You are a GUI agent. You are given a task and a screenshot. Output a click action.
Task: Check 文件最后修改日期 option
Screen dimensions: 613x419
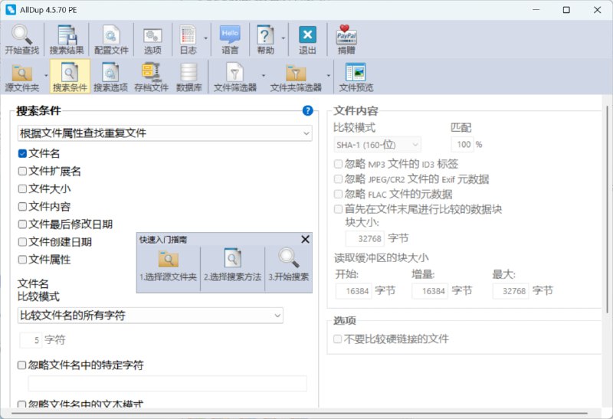[22, 224]
